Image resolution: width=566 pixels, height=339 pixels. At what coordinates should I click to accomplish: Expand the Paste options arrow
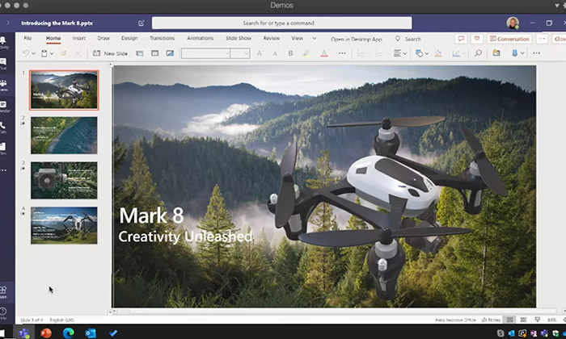(52, 54)
